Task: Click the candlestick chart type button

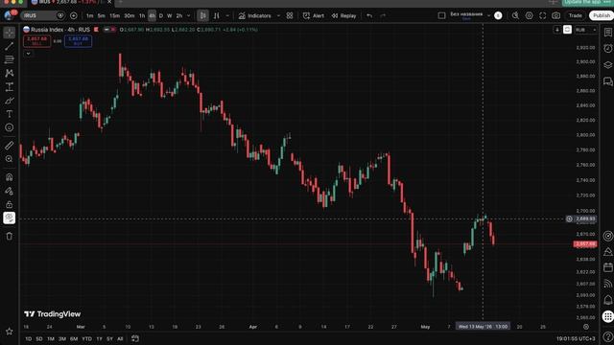Action: click(x=202, y=15)
